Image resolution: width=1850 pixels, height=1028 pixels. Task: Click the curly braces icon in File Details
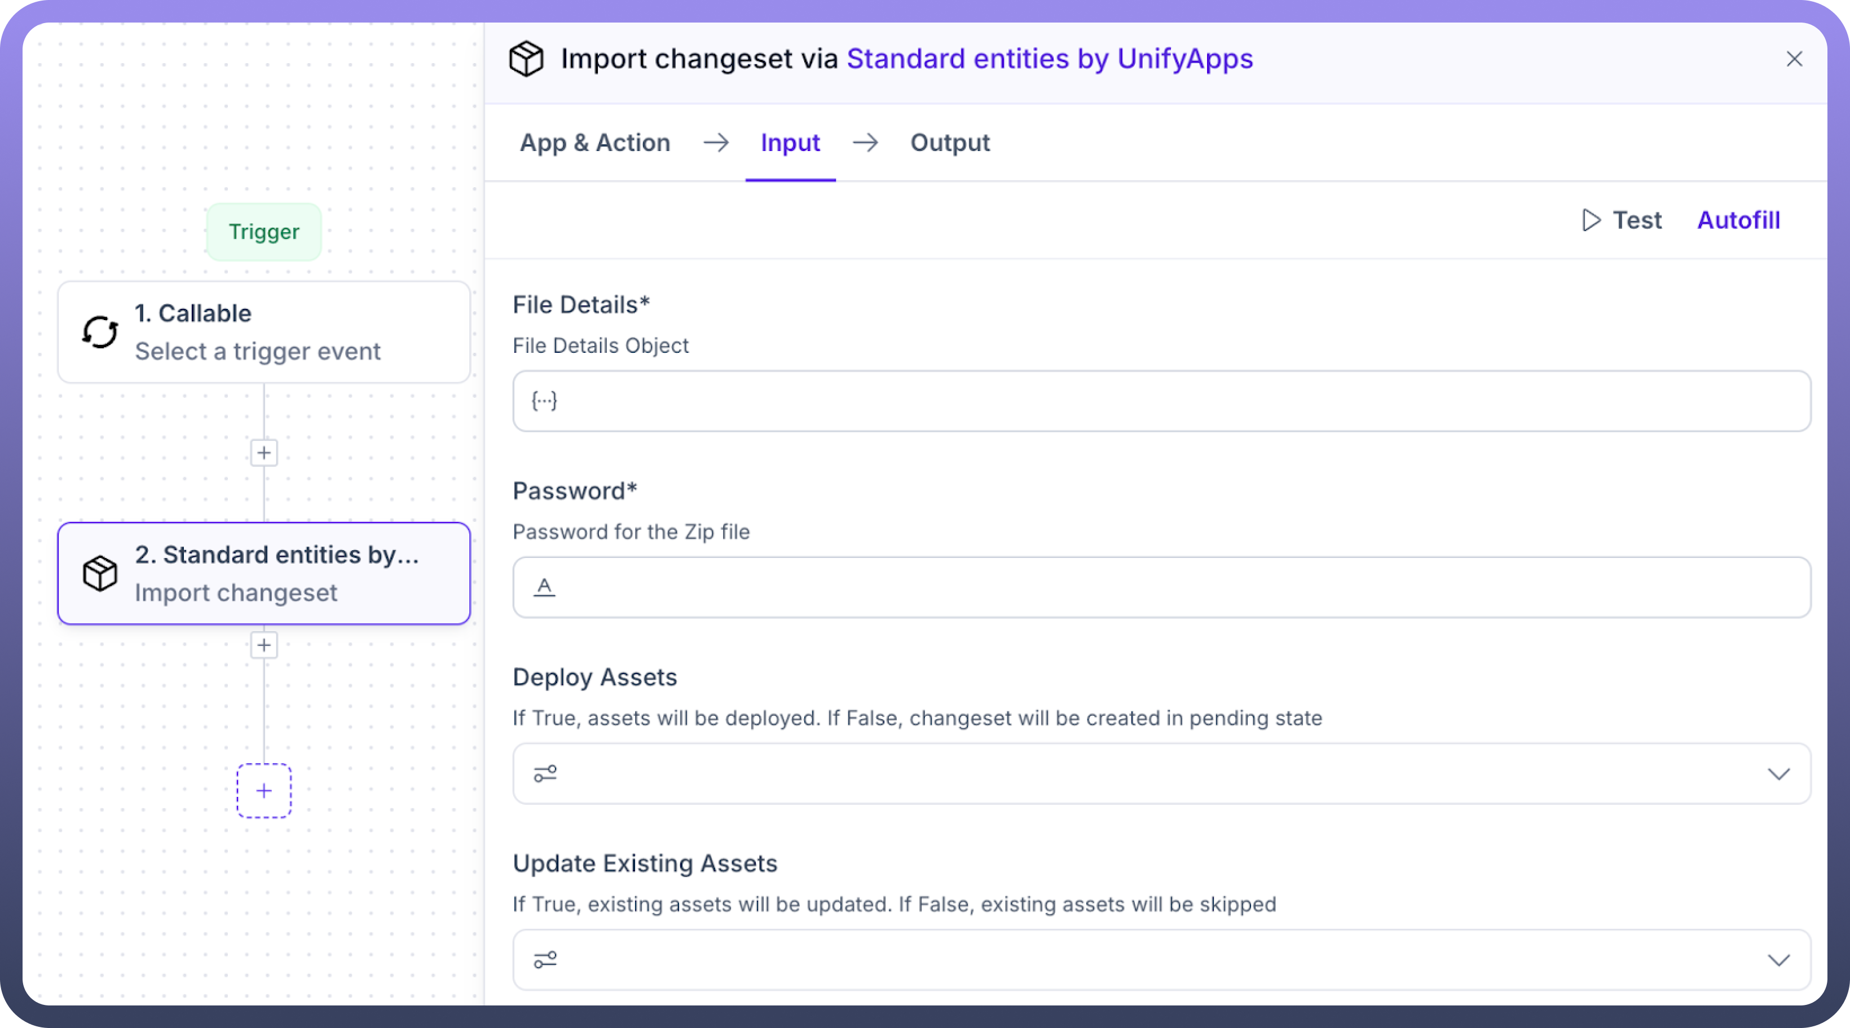(x=544, y=400)
